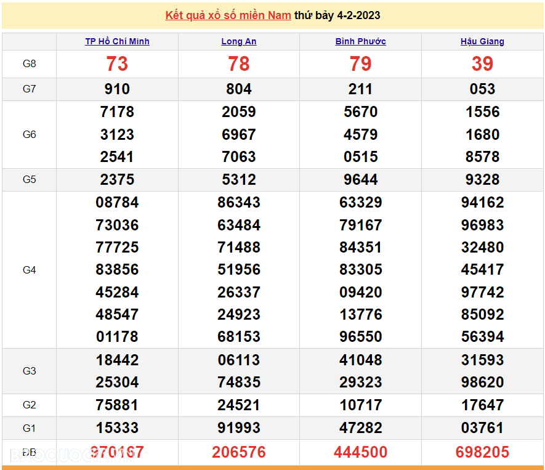
Task: Select the special prize number 444500
Action: coord(360,452)
